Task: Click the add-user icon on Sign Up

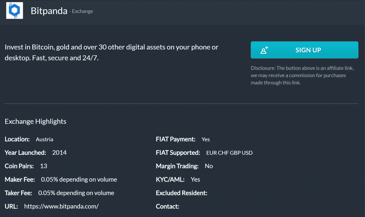Action: 264,50
